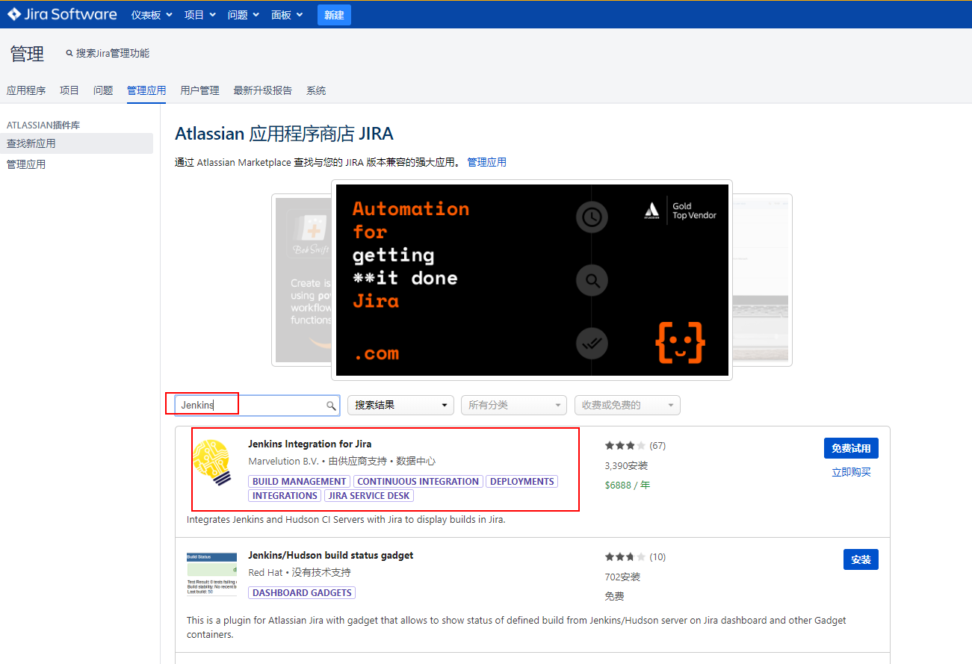The height and width of the screenshot is (664, 972).
Task: Open the 问题 dropdown in top bar
Action: pos(244,15)
